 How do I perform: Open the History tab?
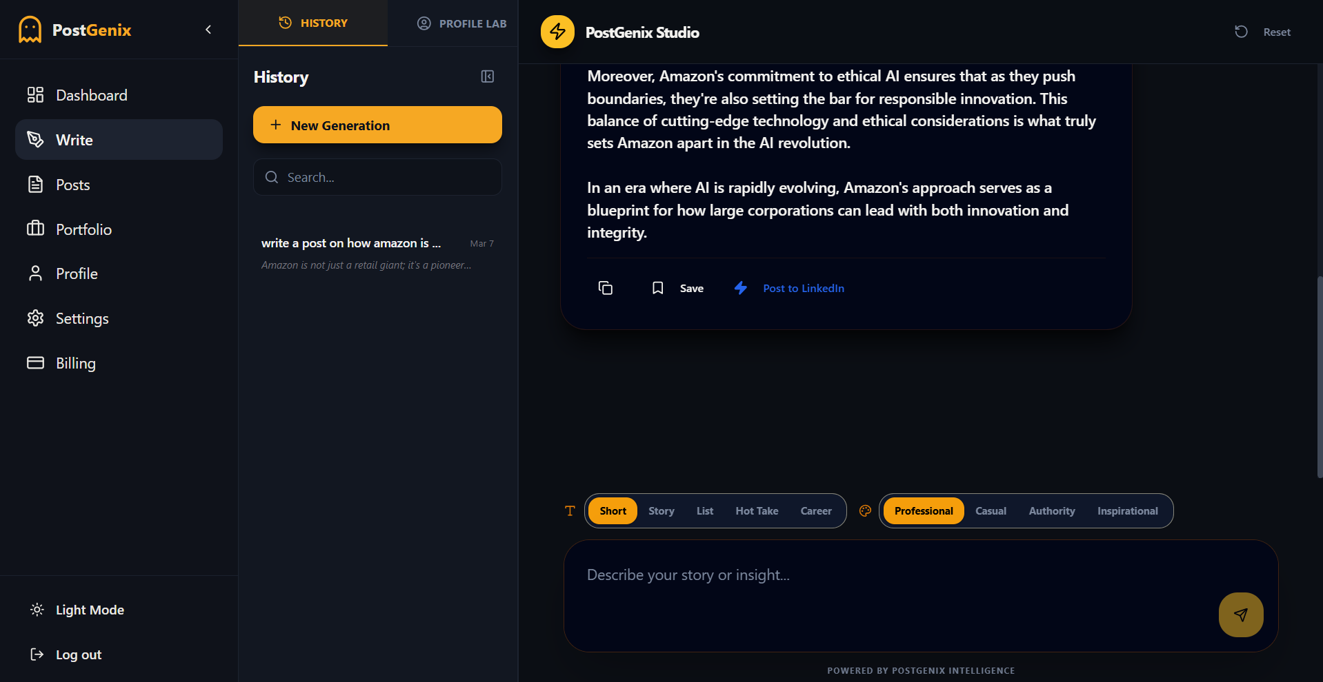pyautogui.click(x=313, y=23)
